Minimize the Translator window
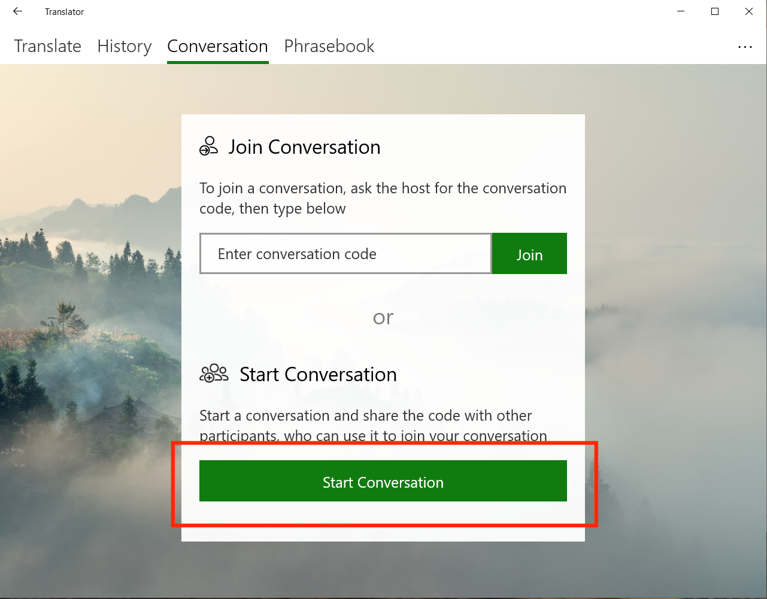767x599 pixels. click(681, 11)
